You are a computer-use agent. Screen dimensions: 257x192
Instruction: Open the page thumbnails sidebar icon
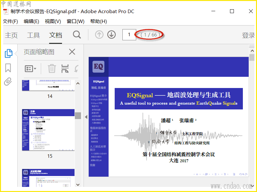click(9, 53)
